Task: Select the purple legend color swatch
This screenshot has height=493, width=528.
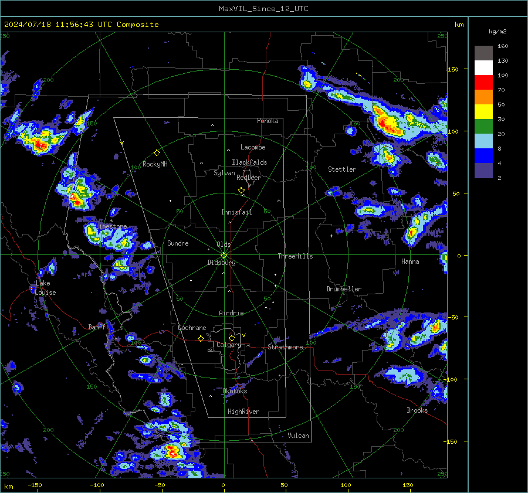Action: click(483, 170)
